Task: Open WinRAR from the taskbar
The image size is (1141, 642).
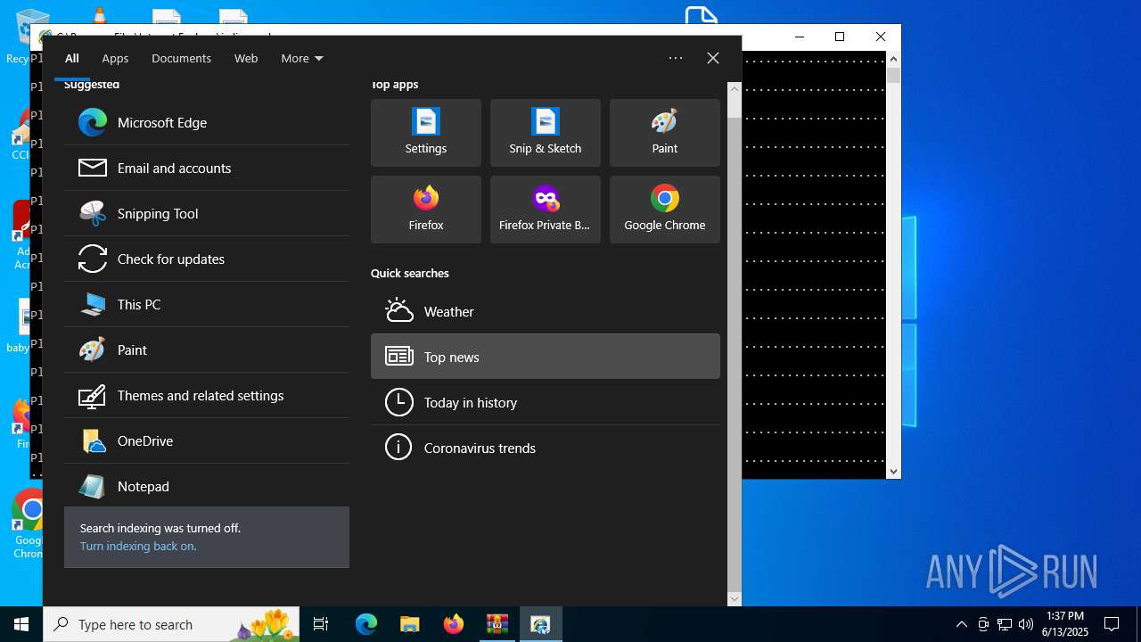Action: (x=497, y=624)
